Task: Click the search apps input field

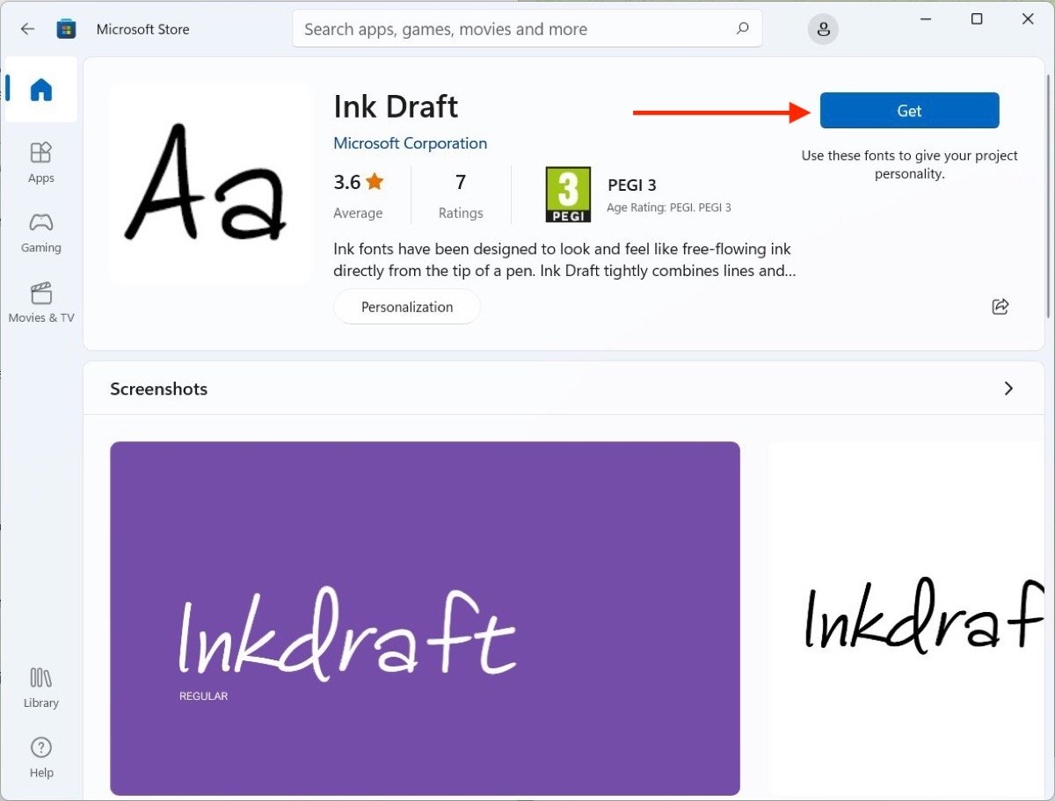Action: pyautogui.click(x=527, y=29)
